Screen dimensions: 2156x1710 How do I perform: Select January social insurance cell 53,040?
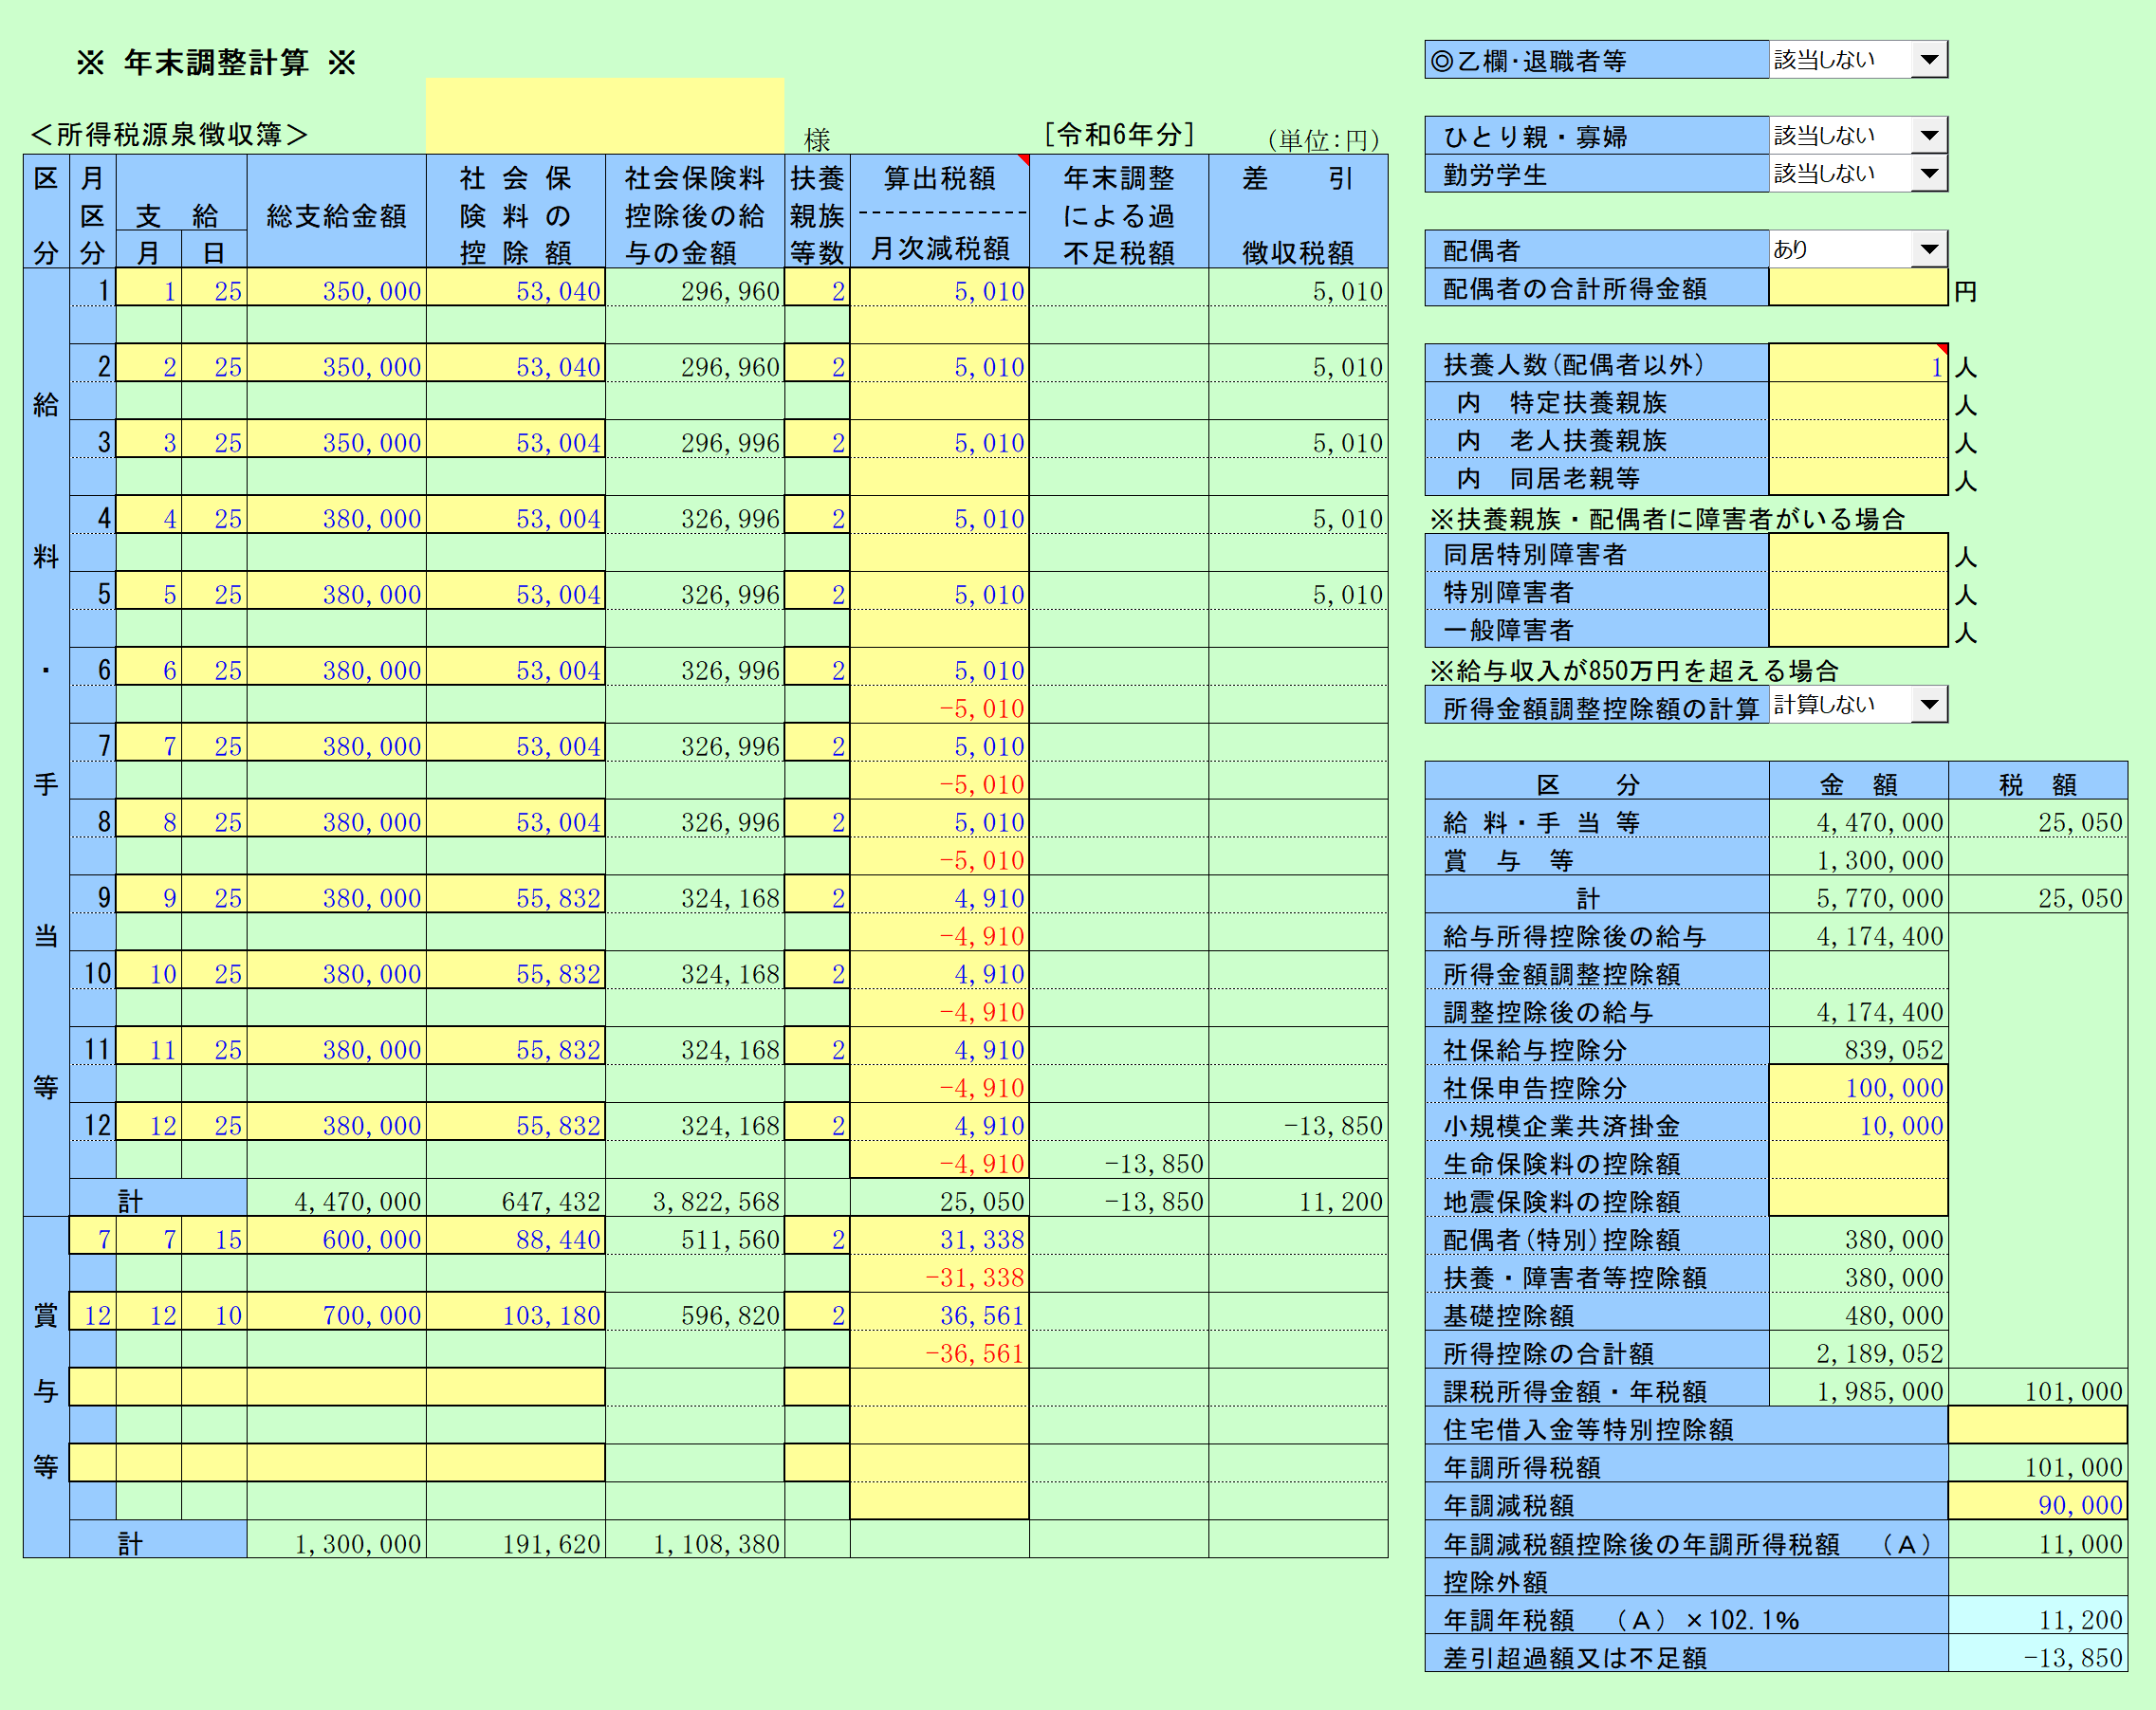coord(515,288)
